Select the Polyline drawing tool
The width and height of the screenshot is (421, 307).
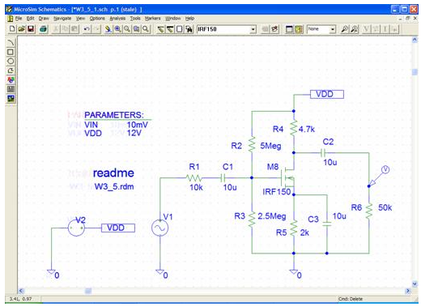coord(11,70)
